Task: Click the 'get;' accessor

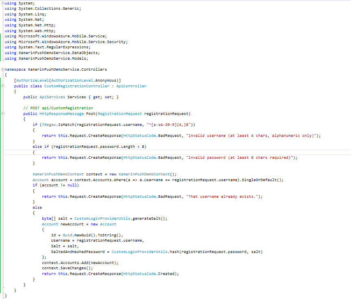Action: 97,97
